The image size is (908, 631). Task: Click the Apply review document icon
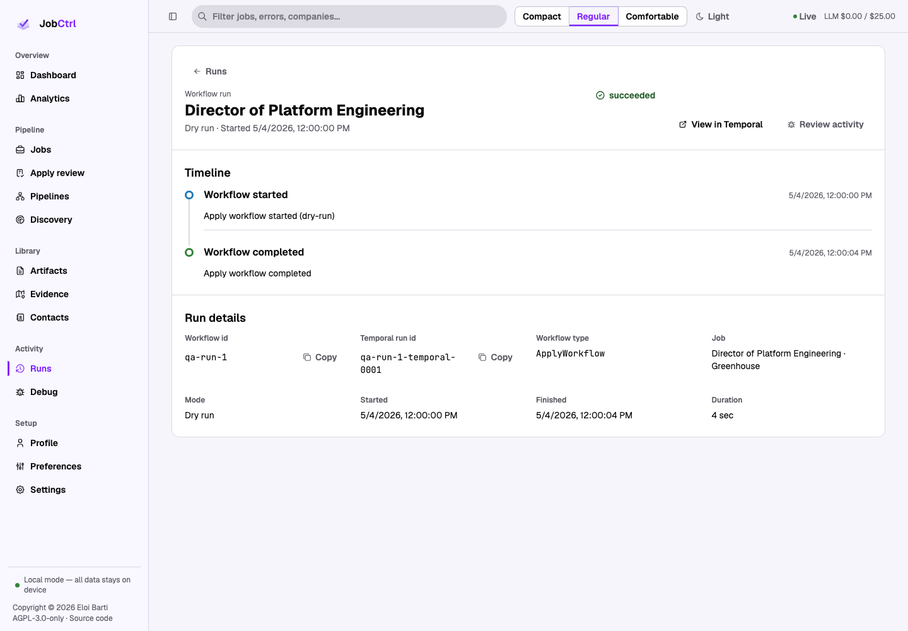20,173
